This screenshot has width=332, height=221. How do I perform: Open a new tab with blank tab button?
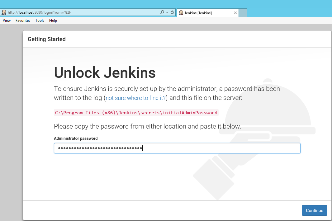click(x=243, y=13)
